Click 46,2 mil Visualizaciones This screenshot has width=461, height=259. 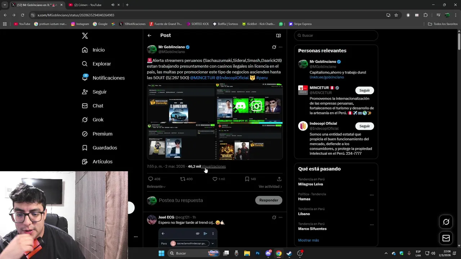(207, 167)
